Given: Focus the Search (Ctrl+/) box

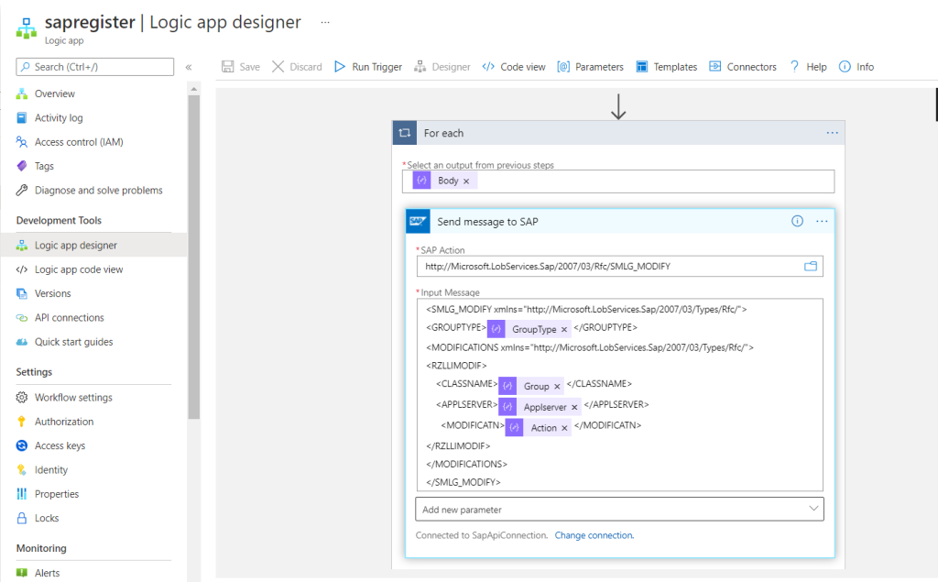Looking at the screenshot, I should (x=95, y=67).
